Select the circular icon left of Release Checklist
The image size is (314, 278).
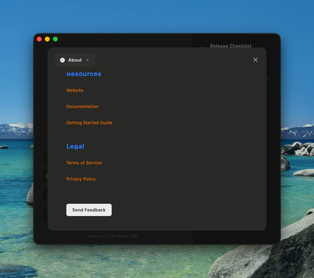point(201,46)
